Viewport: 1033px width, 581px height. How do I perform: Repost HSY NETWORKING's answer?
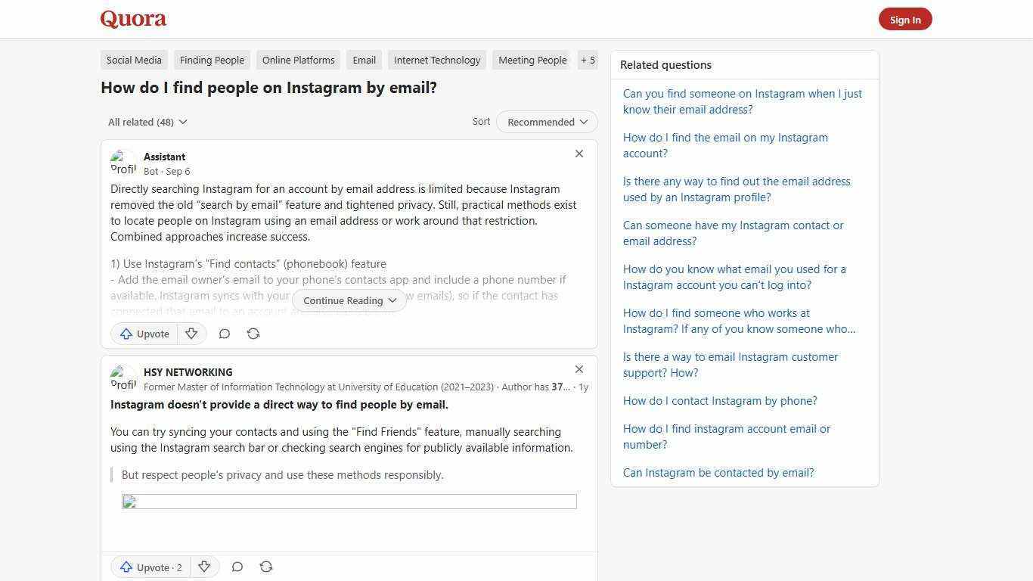(x=266, y=567)
